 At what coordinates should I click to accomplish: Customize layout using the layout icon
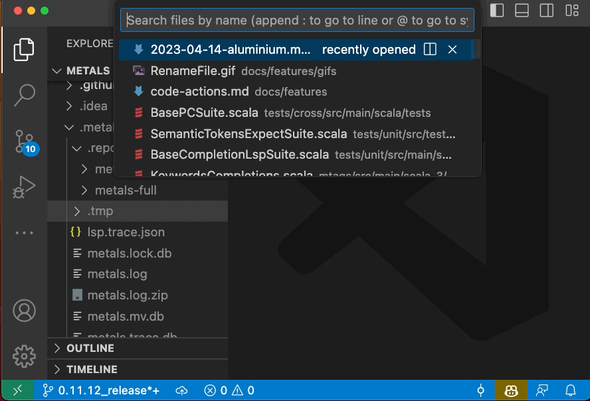(571, 10)
